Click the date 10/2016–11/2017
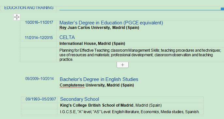 (x=39, y=22)
